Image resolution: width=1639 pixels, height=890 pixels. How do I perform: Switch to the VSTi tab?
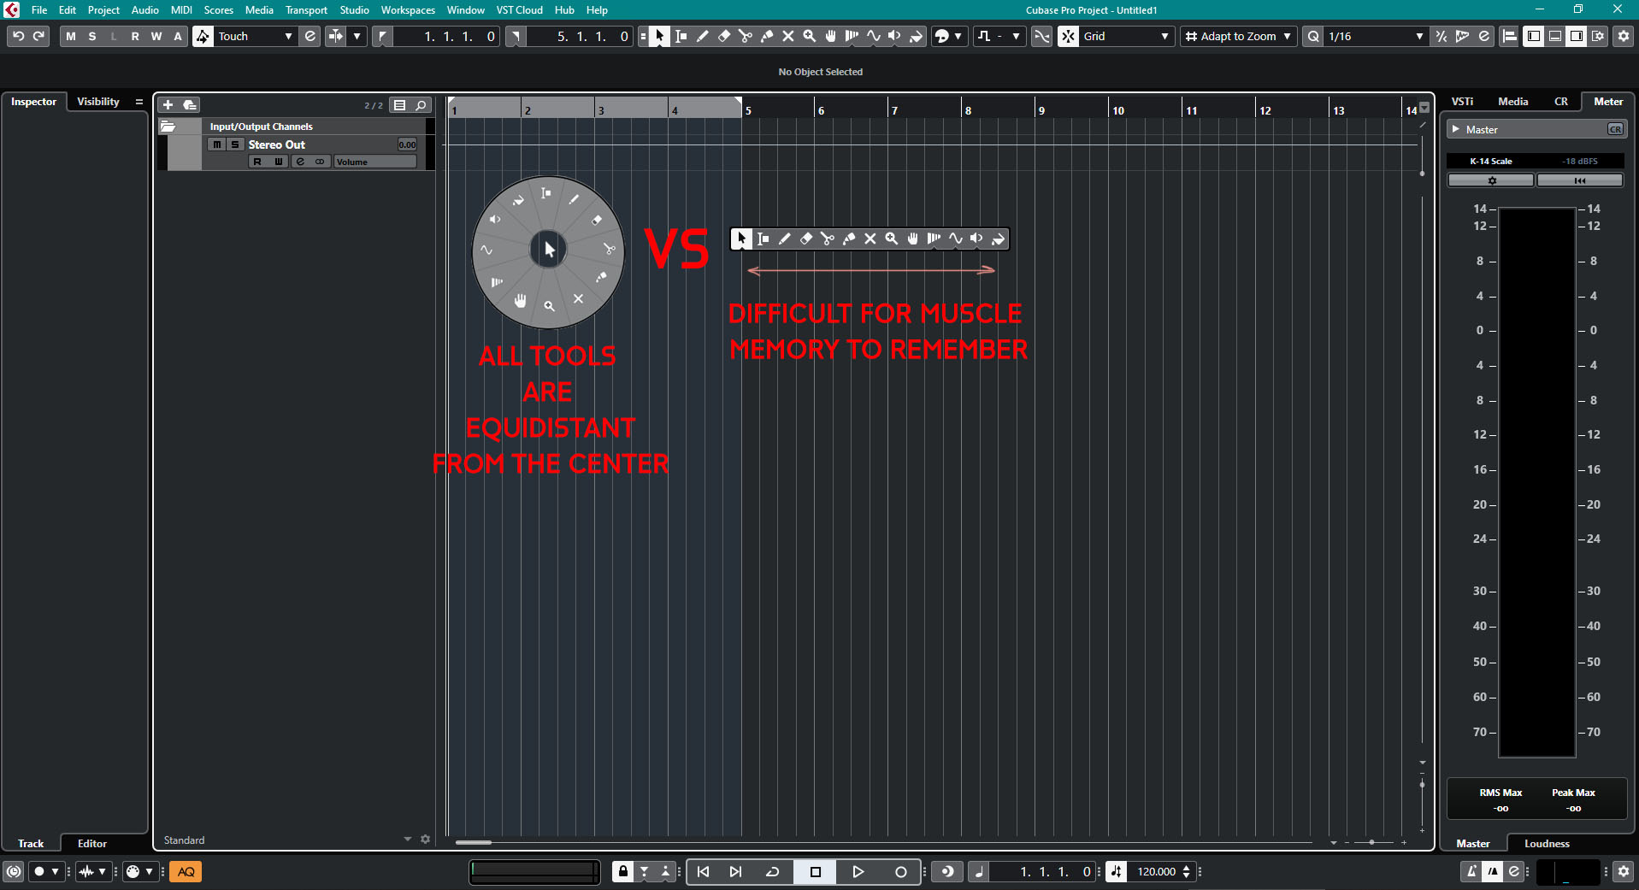1462,102
